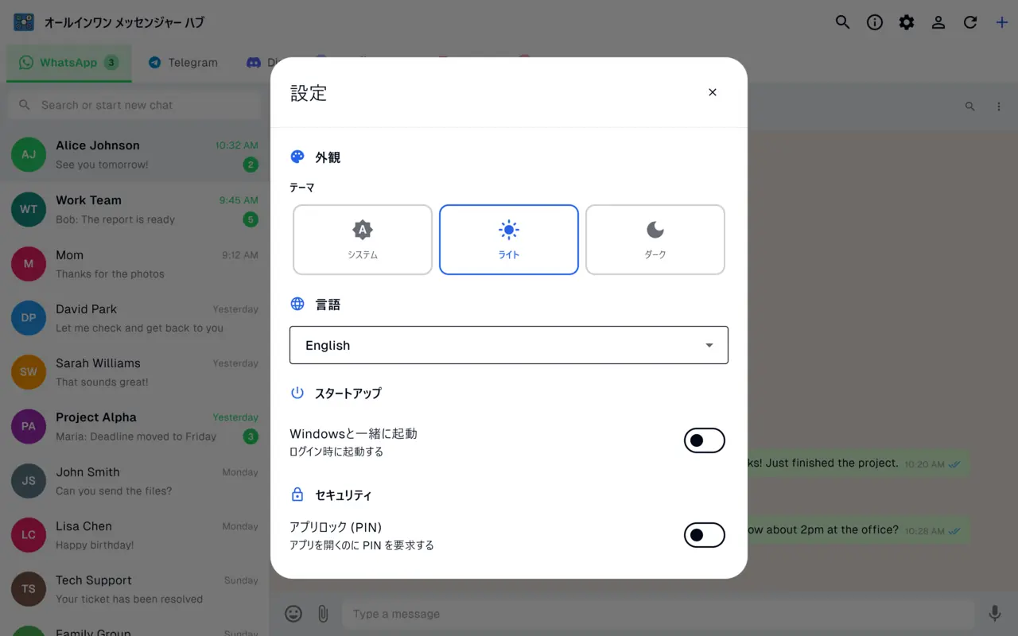Click the Type a message field

click(659, 614)
